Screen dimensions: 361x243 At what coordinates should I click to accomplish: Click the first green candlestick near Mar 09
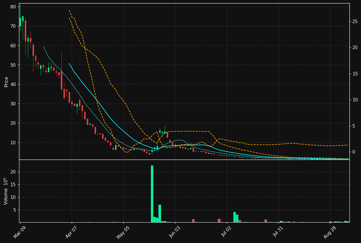pos(20,22)
